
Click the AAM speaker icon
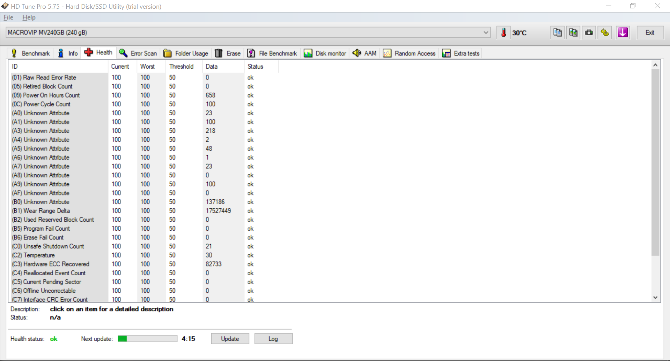pos(356,53)
